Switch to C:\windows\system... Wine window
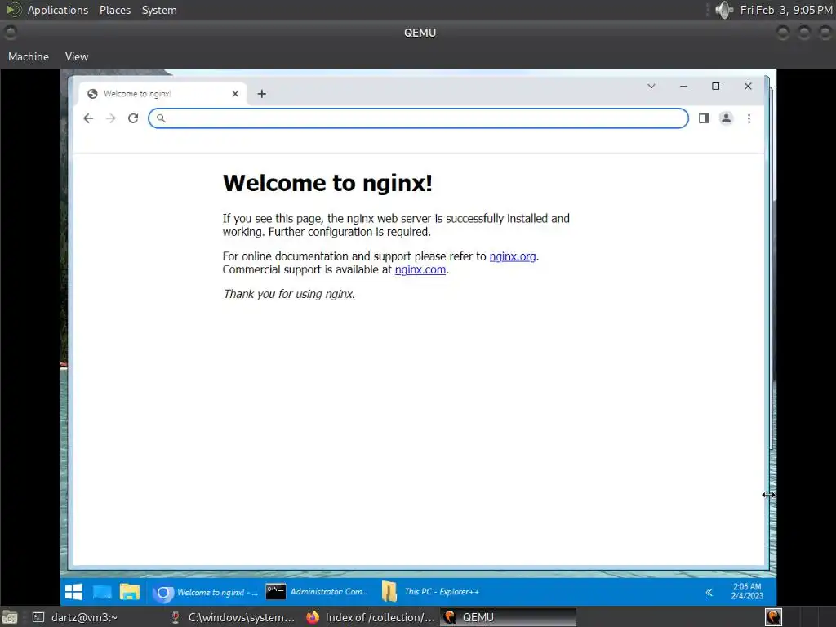Screen dimensions: 836x627 click(233, 617)
